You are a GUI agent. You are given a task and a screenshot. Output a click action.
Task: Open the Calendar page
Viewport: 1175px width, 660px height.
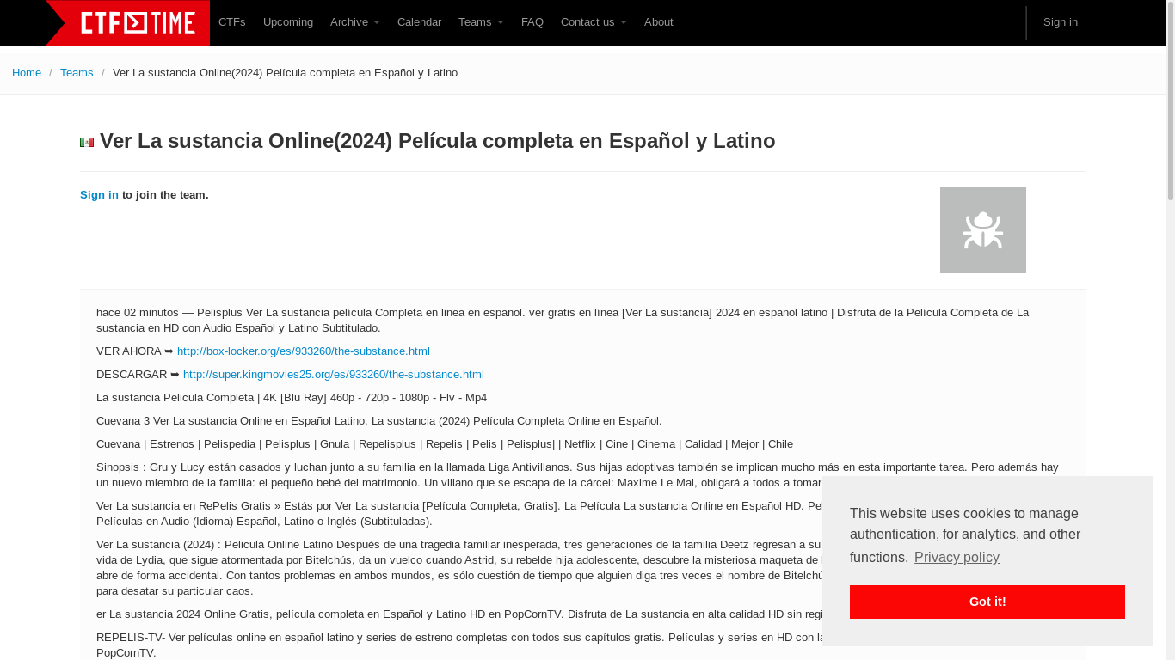point(419,22)
